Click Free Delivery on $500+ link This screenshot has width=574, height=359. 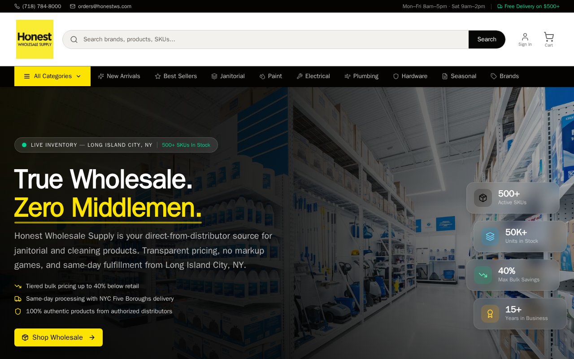point(528,6)
